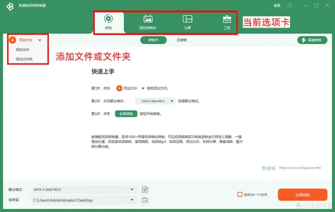335x212 pixels.
Task: Open the hamburger menu in title bar
Action: 290,5
